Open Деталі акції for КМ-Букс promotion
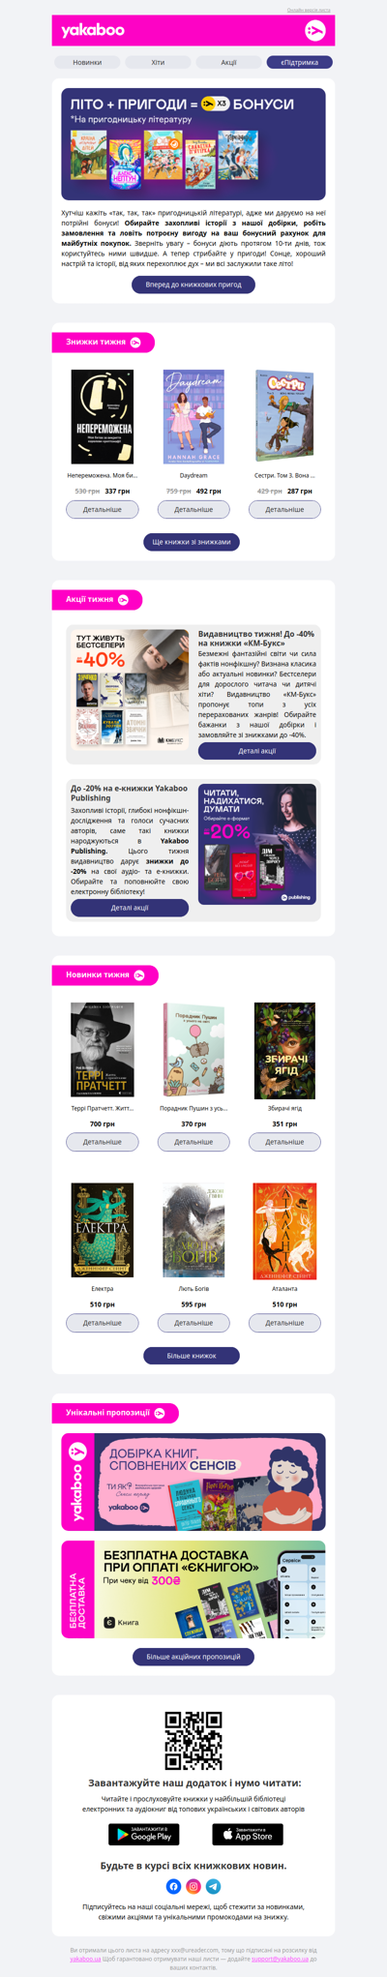Viewport: 387px width, 1977px height. pos(257,751)
